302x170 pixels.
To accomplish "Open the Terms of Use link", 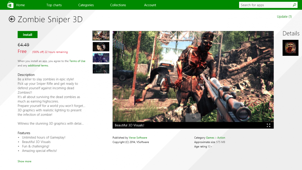I will tap(77, 61).
